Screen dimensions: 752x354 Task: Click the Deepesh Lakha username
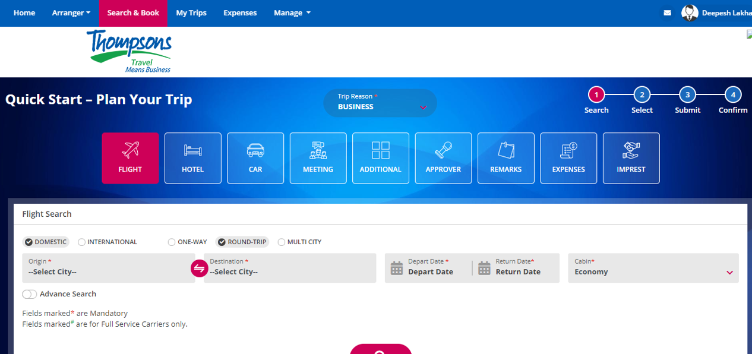pyautogui.click(x=727, y=13)
